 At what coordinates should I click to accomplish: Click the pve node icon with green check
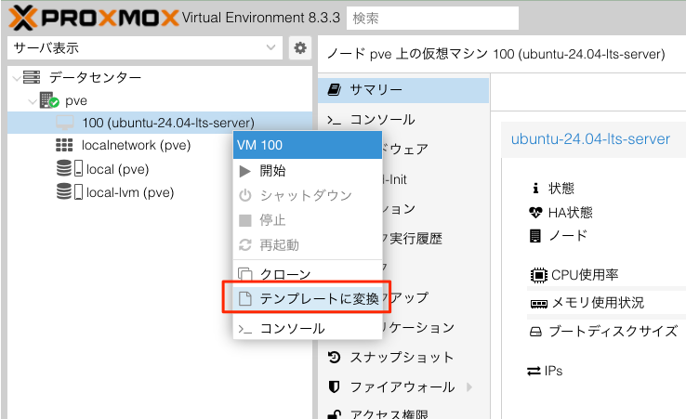click(49, 100)
